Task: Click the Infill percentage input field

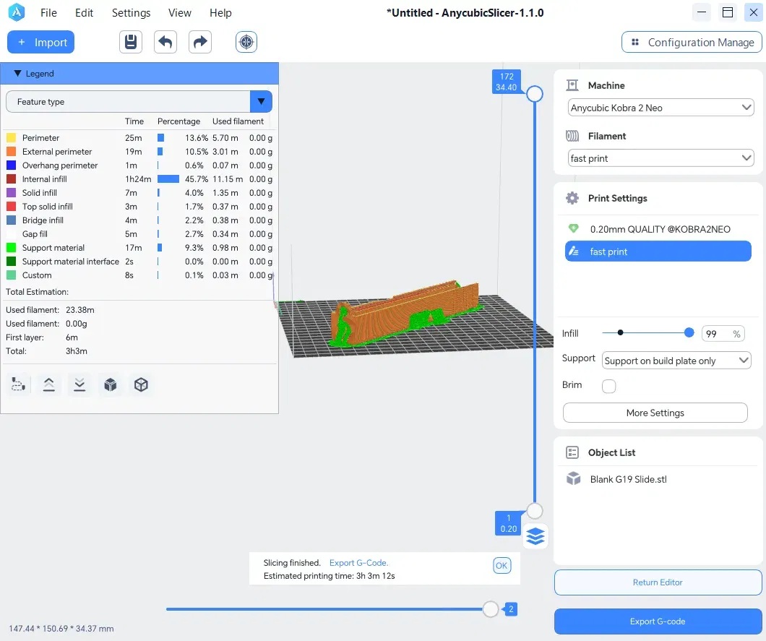Action: tap(723, 334)
